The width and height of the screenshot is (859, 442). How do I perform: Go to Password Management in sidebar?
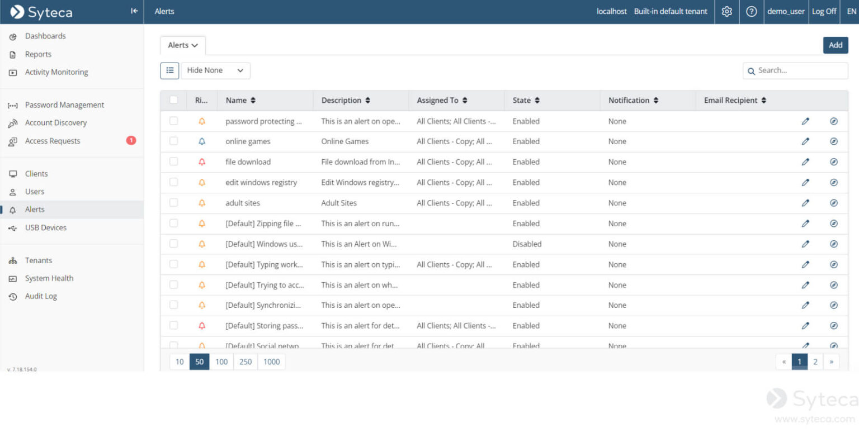[x=64, y=105]
